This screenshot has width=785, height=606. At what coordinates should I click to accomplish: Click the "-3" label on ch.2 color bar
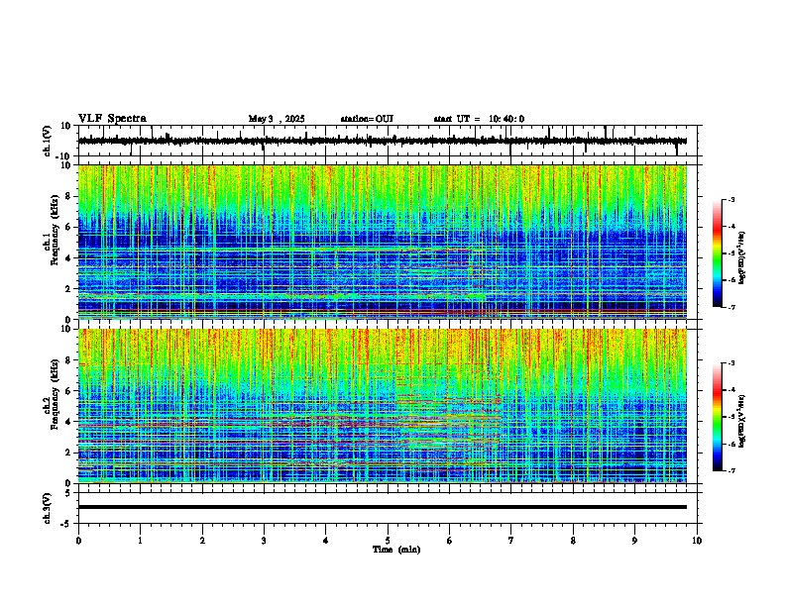[x=731, y=363]
